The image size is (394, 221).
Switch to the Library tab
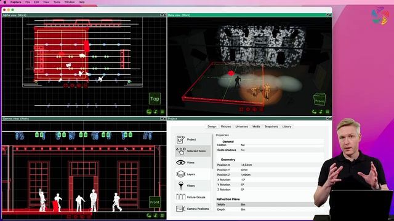(x=287, y=126)
